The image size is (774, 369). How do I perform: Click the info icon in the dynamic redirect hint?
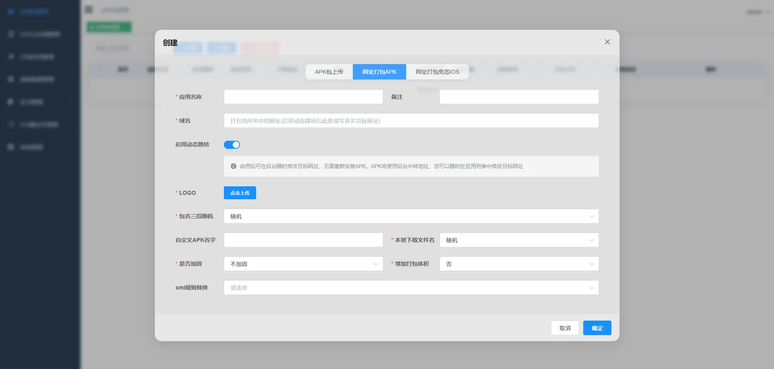[234, 166]
